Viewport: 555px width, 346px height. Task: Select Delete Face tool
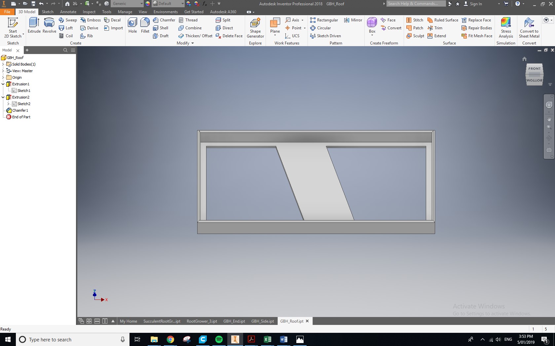click(229, 36)
